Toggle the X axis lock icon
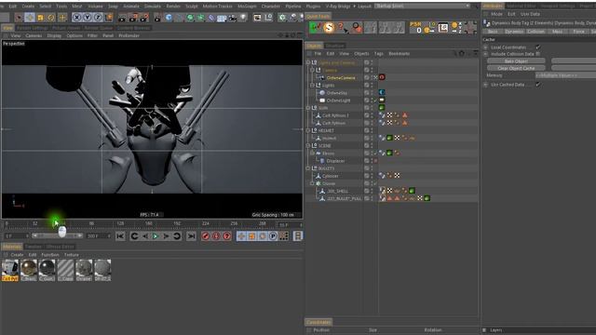 click(76, 18)
